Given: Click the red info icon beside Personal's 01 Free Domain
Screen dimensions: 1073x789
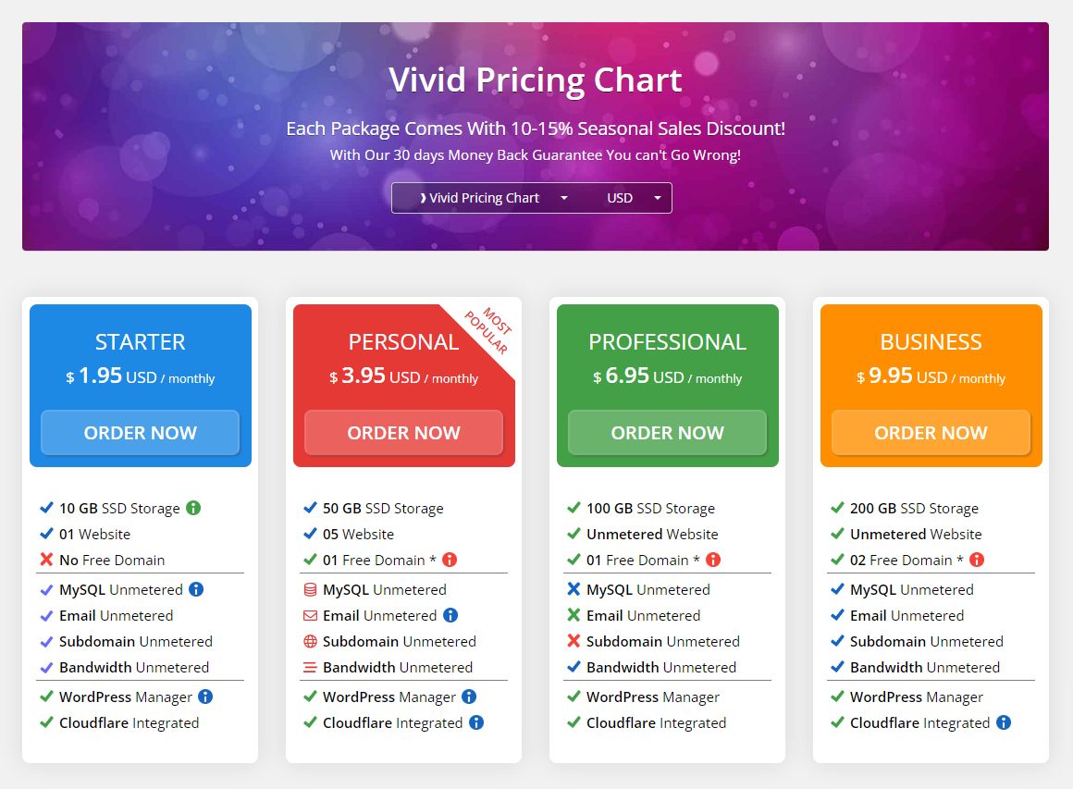Looking at the screenshot, I should click(450, 560).
